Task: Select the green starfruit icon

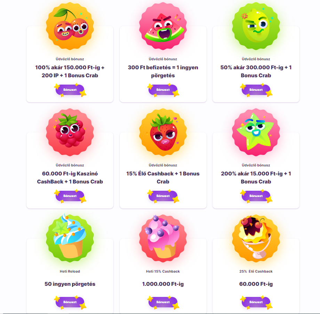Action: click(x=256, y=132)
